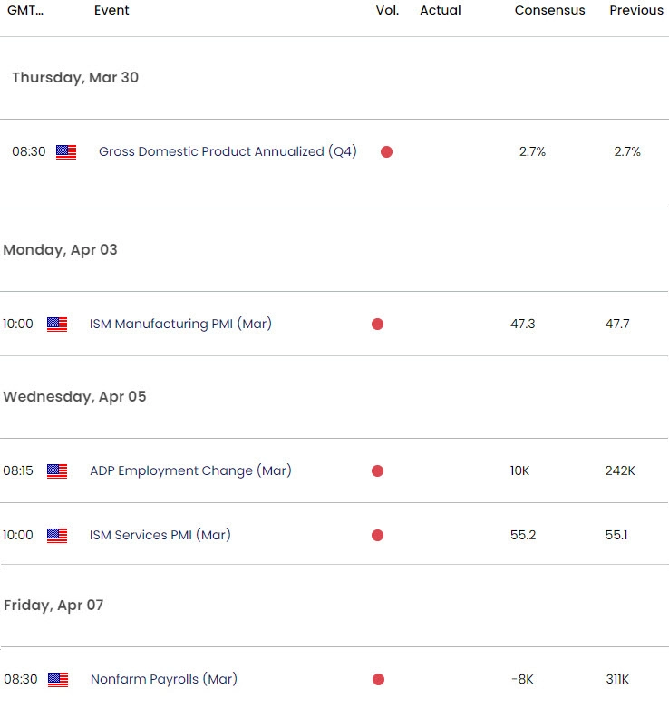Image resolution: width=669 pixels, height=708 pixels.
Task: Open the Gross Domestic Product Annualized (Q4) event
Action: coord(228,151)
